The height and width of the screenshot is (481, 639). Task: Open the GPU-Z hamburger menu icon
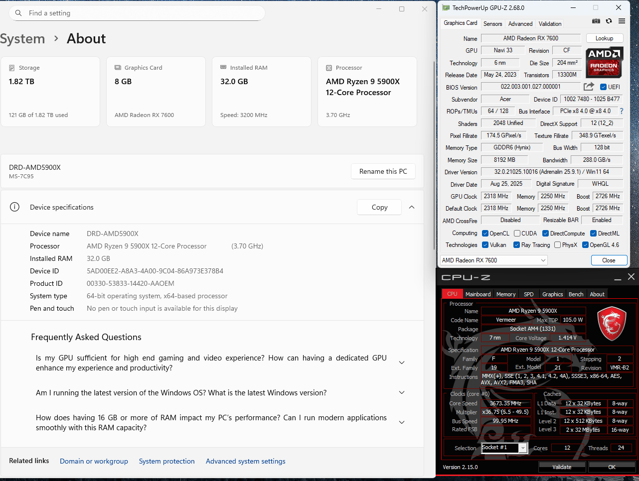tap(622, 21)
